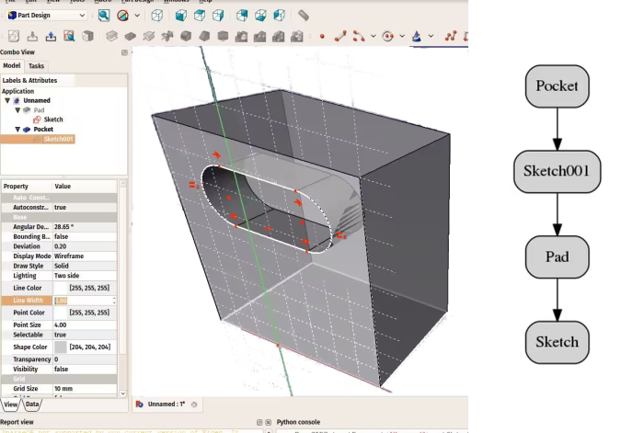Click the Groove tool icon
The width and height of the screenshot is (644, 433).
(167, 36)
